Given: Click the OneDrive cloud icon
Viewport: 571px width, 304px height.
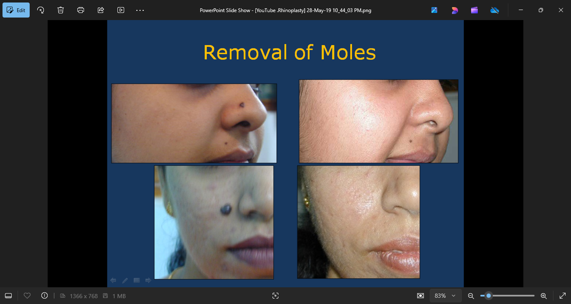Looking at the screenshot, I should 495,10.
